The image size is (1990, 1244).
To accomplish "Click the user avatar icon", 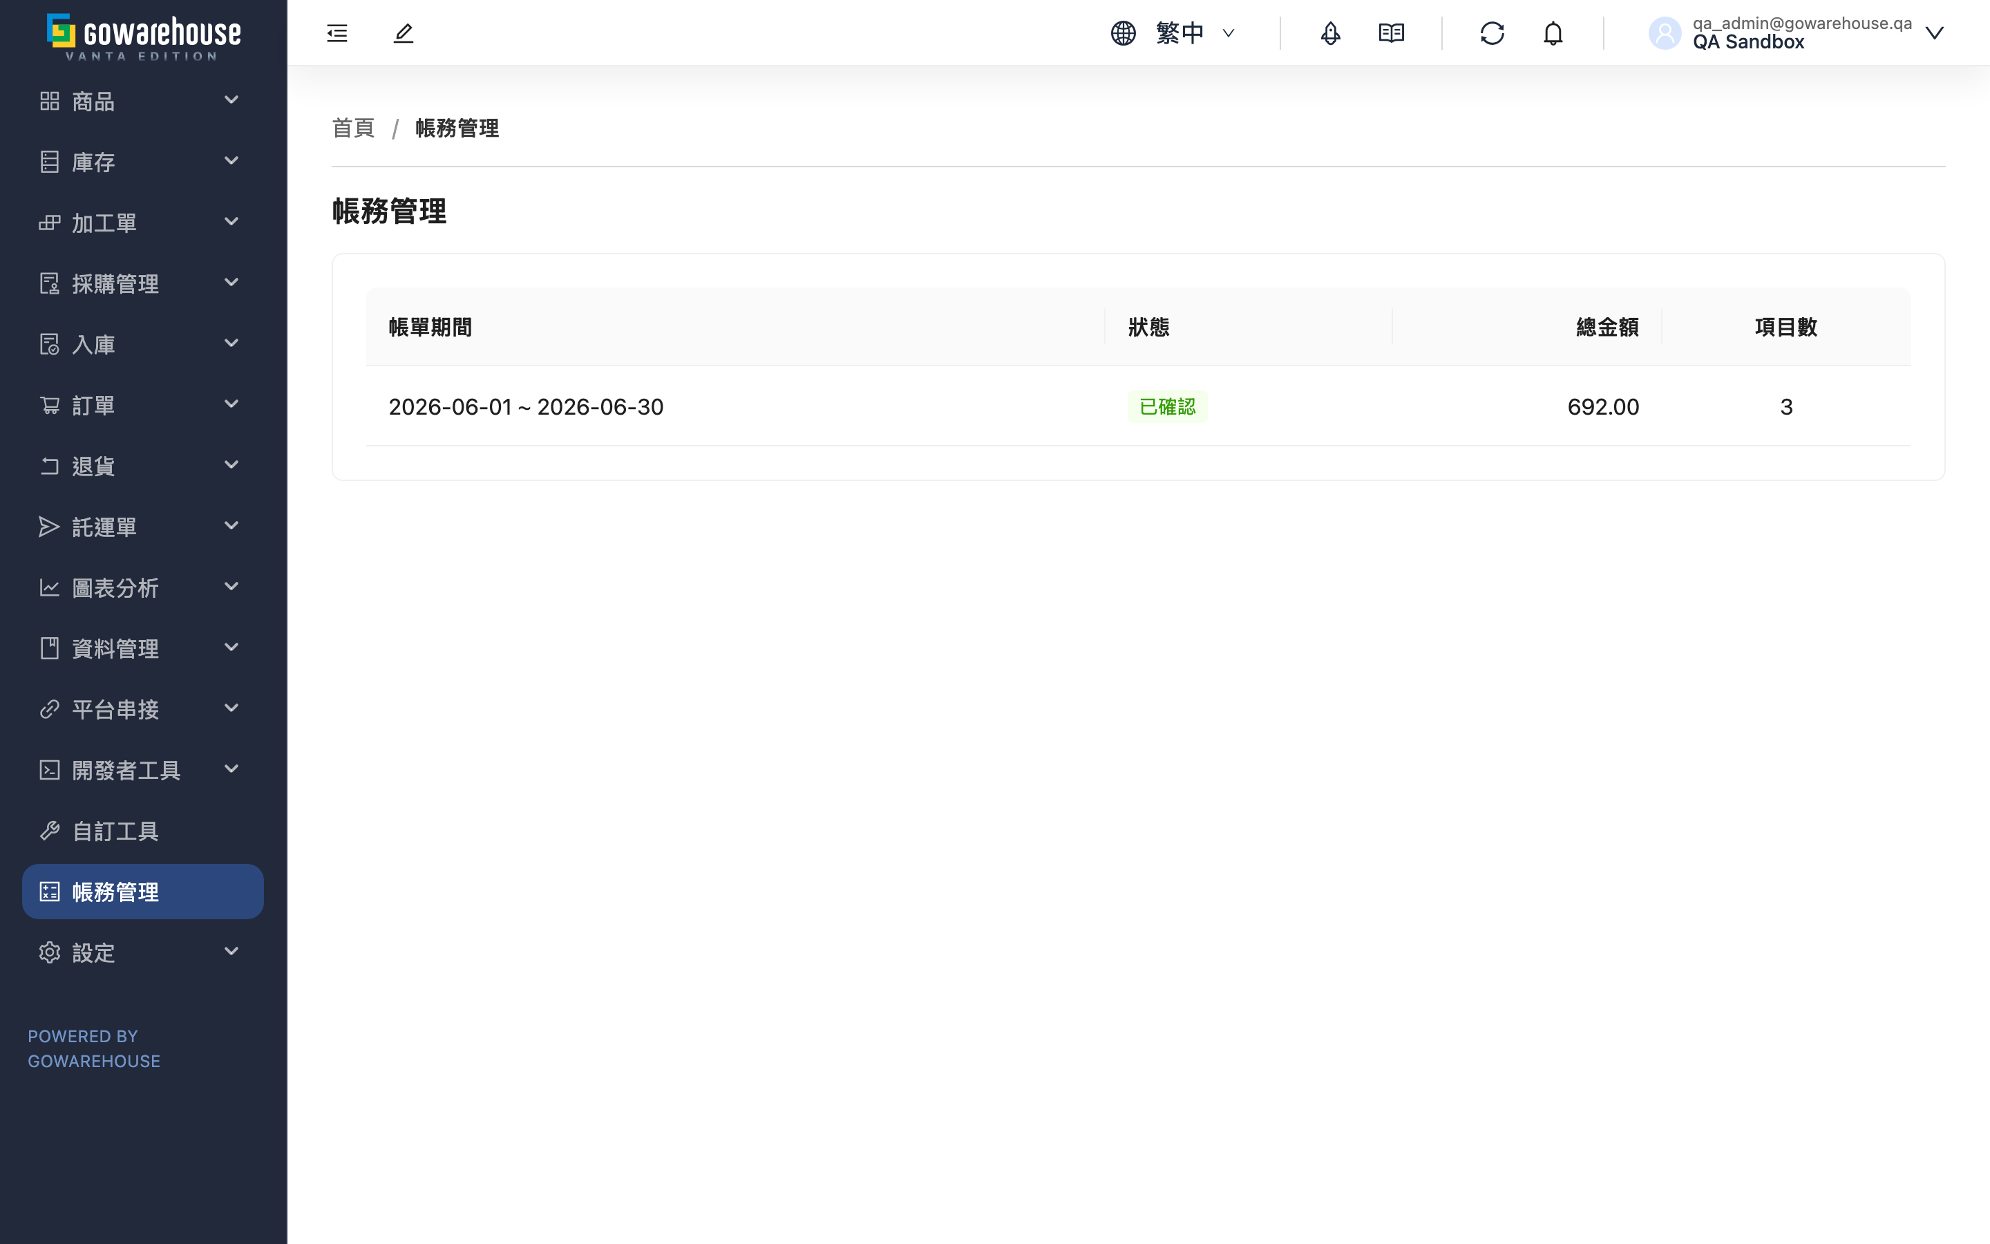I will (1665, 33).
